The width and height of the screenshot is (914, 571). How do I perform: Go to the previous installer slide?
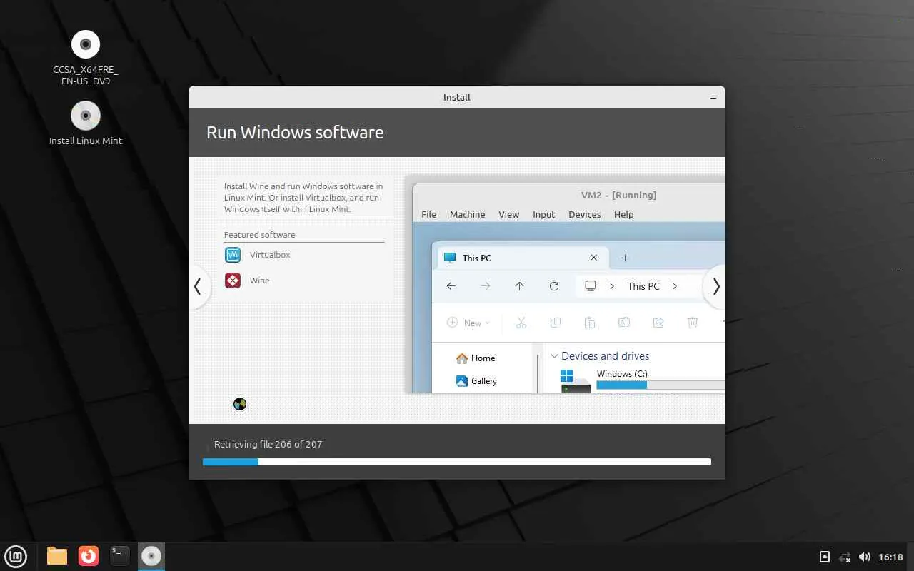(x=198, y=287)
